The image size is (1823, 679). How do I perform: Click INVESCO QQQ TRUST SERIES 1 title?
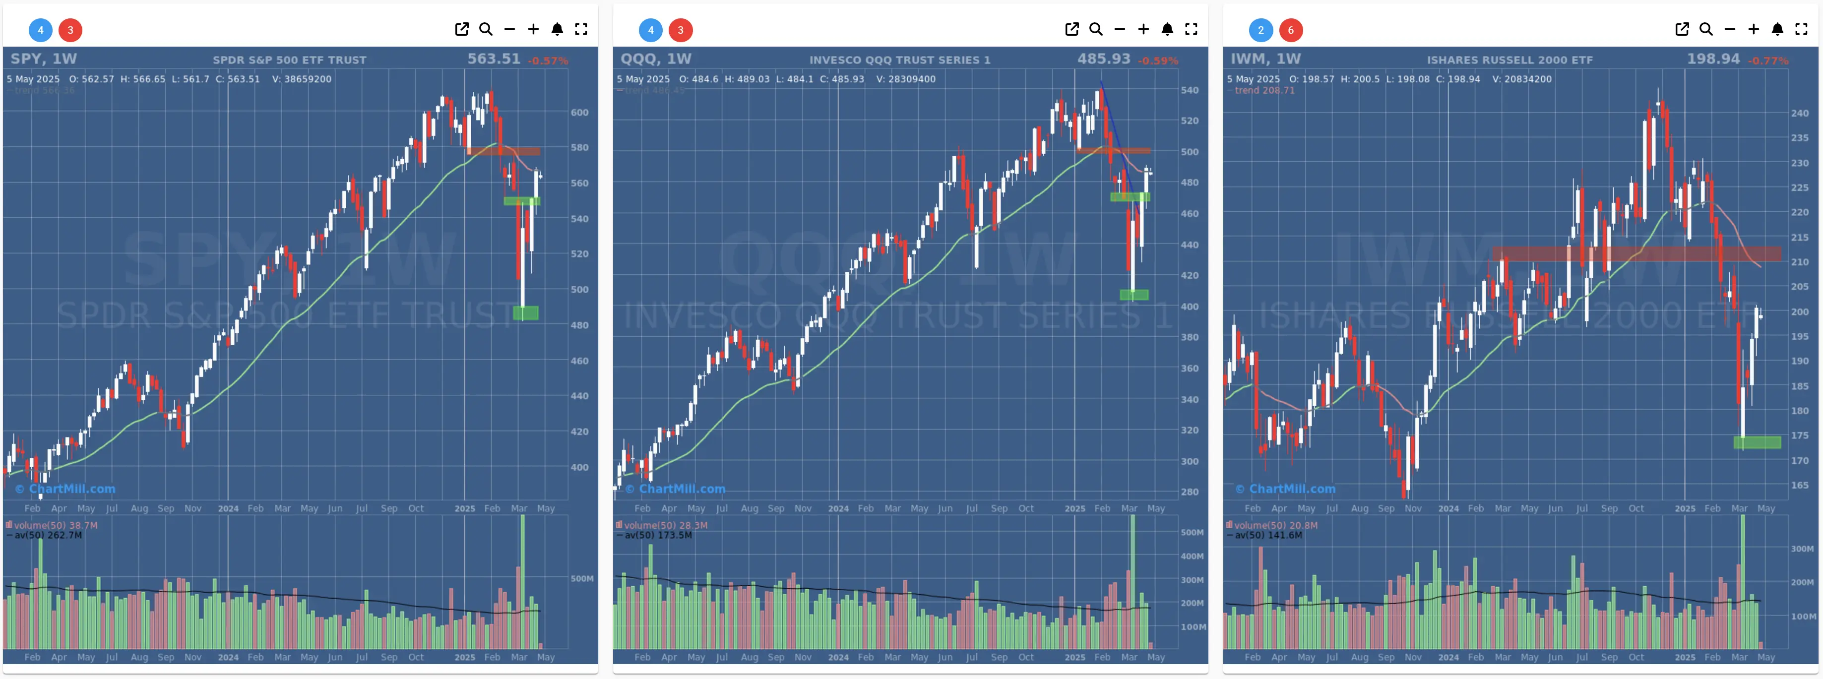[x=900, y=60]
